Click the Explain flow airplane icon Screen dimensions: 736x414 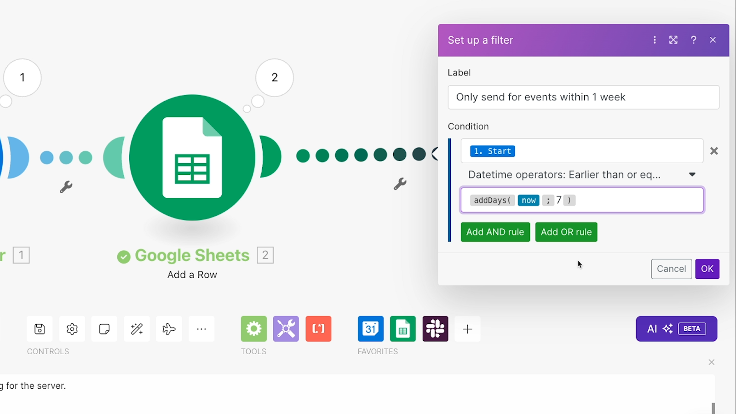[x=169, y=329]
